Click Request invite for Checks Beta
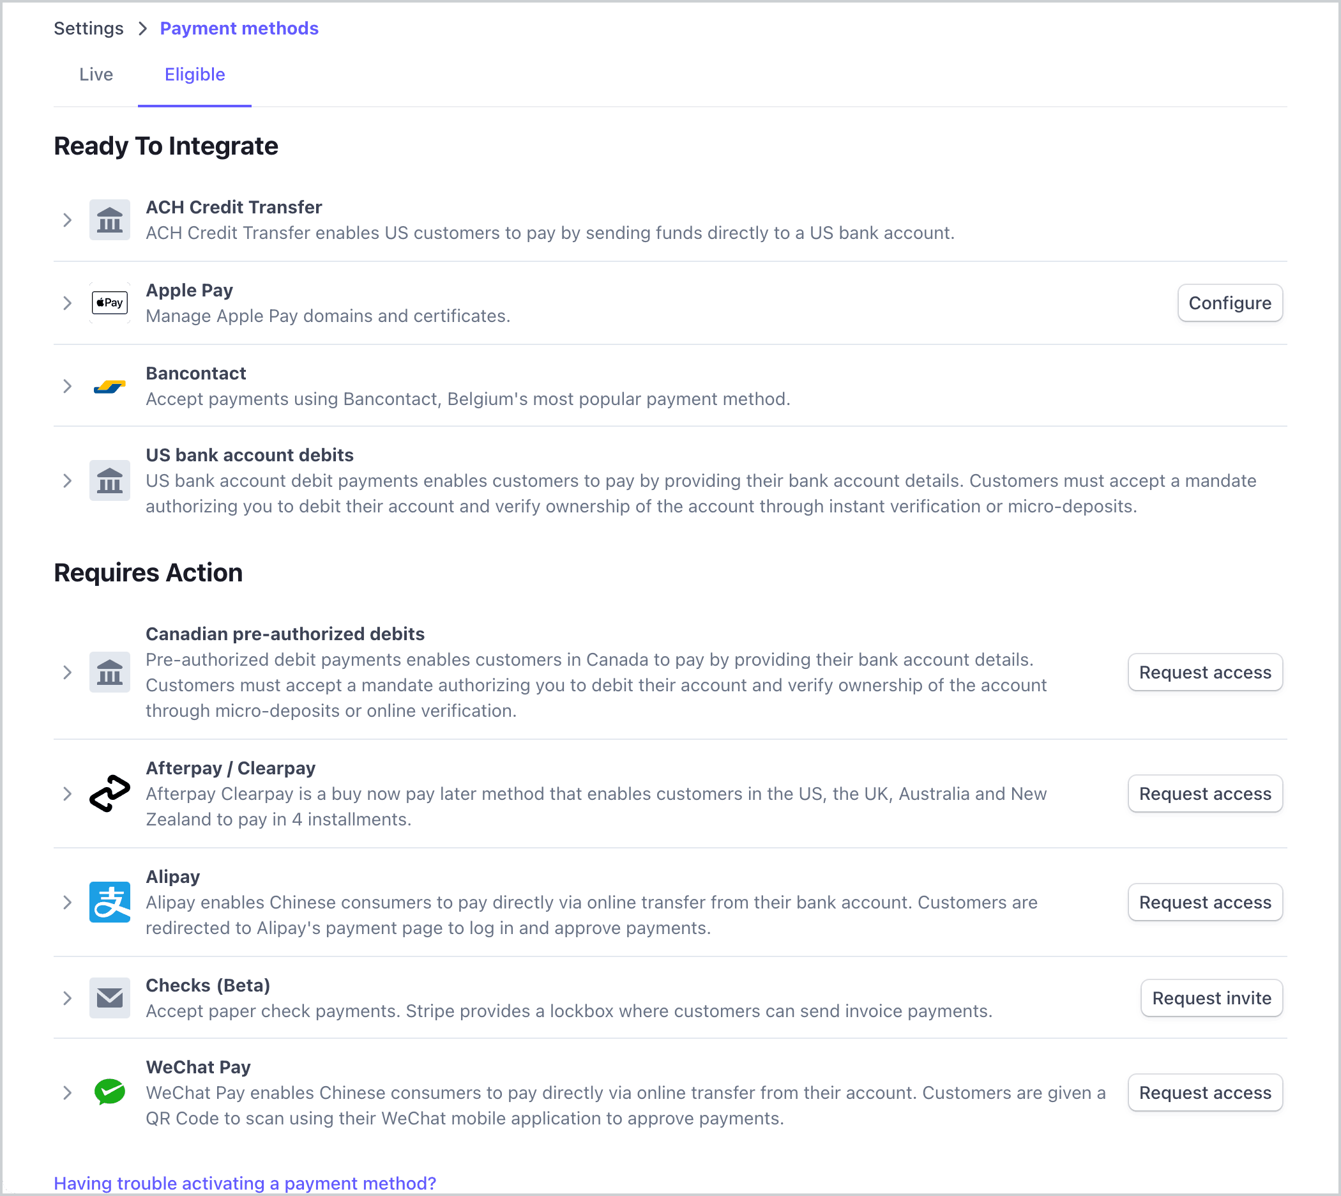 coord(1211,997)
